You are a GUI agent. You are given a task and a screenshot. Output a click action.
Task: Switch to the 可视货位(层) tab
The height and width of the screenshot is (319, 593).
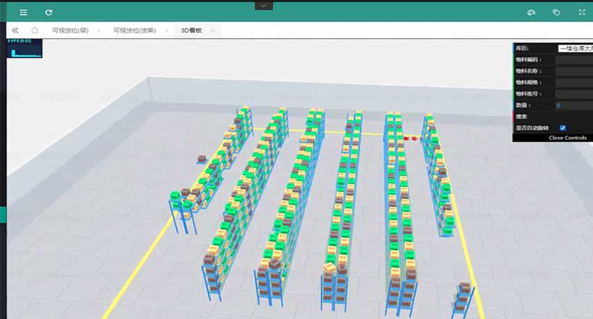[70, 31]
